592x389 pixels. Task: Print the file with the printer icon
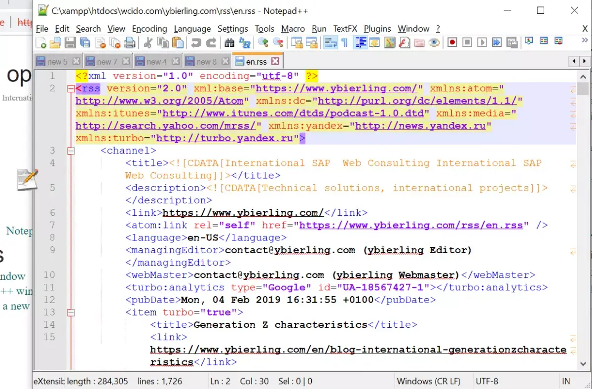pyautogui.click(x=129, y=43)
